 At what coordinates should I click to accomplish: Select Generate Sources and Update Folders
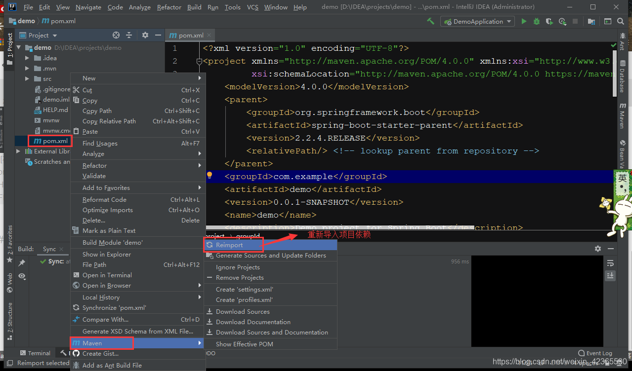coord(271,255)
